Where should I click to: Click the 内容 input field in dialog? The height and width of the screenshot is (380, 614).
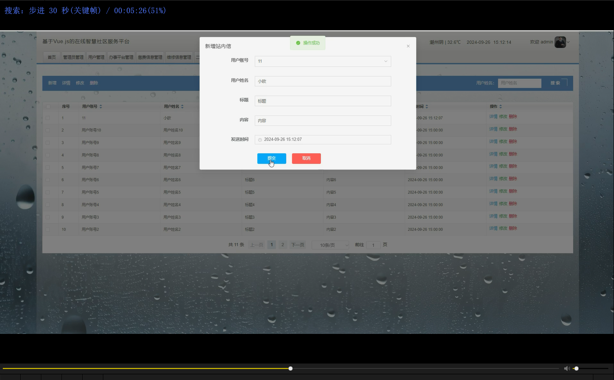(x=323, y=120)
